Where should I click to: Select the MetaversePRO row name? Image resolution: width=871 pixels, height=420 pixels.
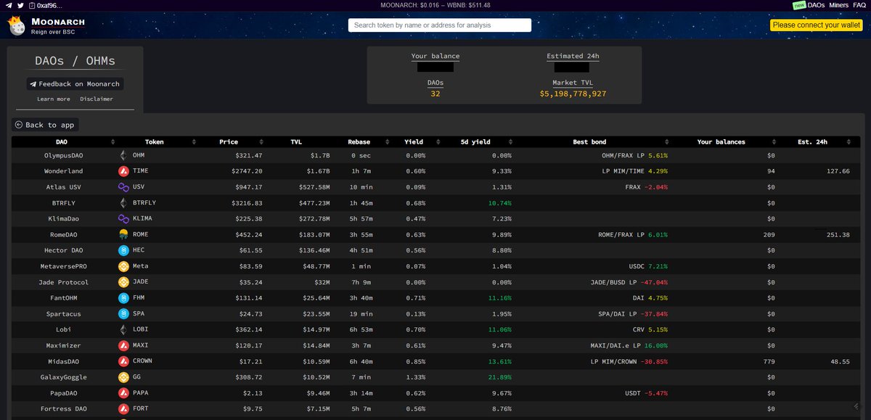pyautogui.click(x=64, y=266)
